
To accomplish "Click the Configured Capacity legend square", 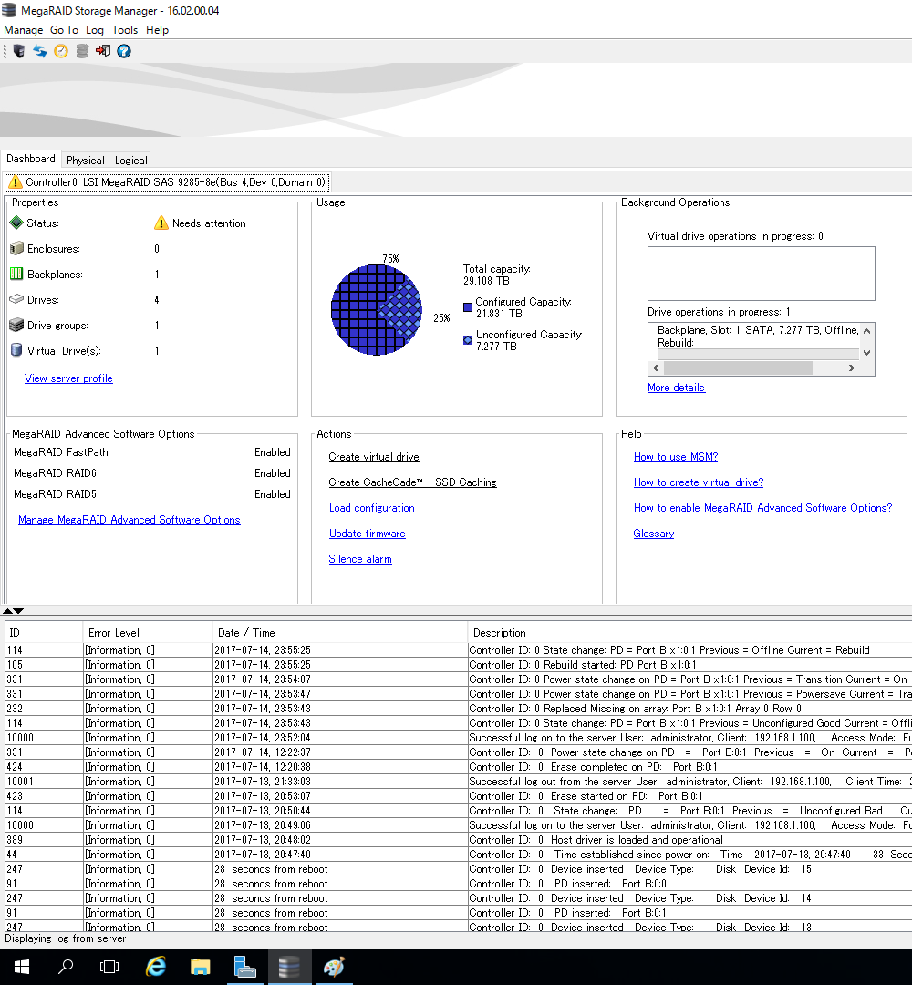I will [x=467, y=307].
